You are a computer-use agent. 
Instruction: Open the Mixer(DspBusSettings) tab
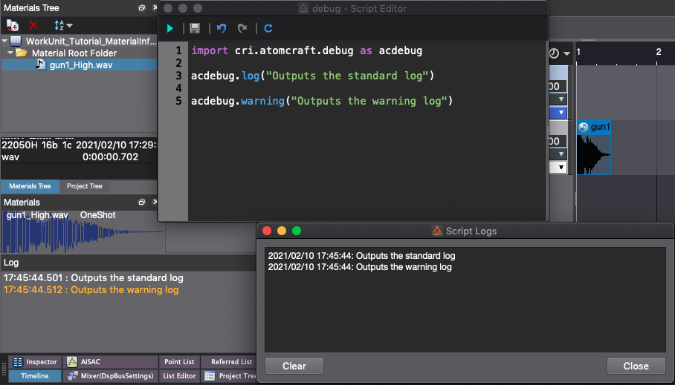(x=111, y=376)
